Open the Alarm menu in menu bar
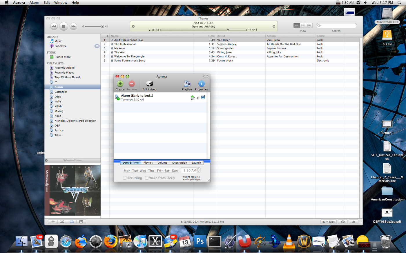Image resolution: width=406 pixels, height=253 pixels. 34,3
